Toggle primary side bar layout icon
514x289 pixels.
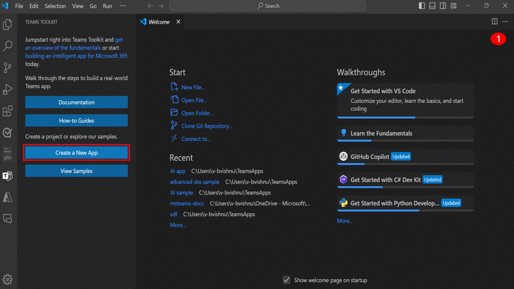[422, 6]
